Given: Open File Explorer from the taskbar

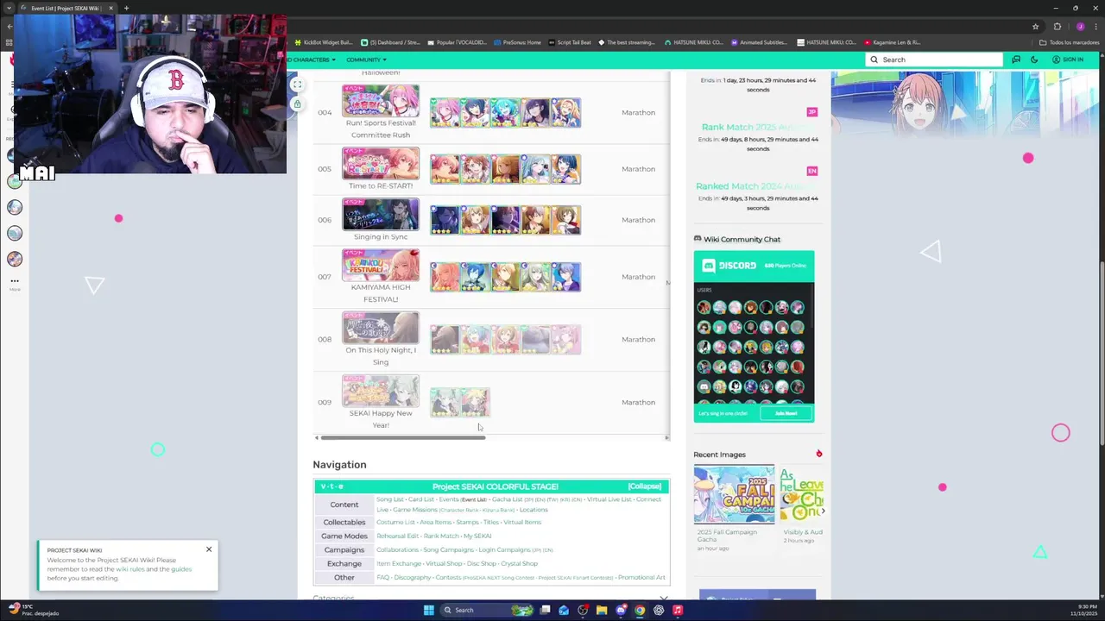Looking at the screenshot, I should click(x=602, y=610).
